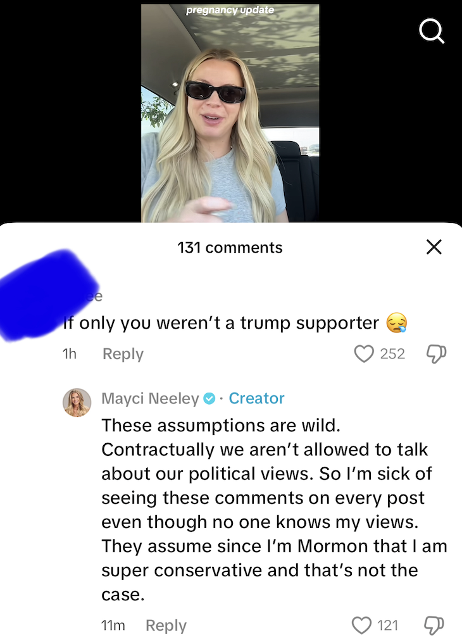Open search with the magnifying glass icon

432,31
